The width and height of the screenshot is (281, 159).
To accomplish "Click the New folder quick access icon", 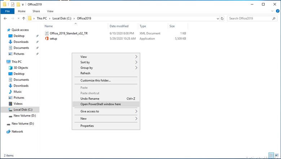I will (x=18, y=4).
